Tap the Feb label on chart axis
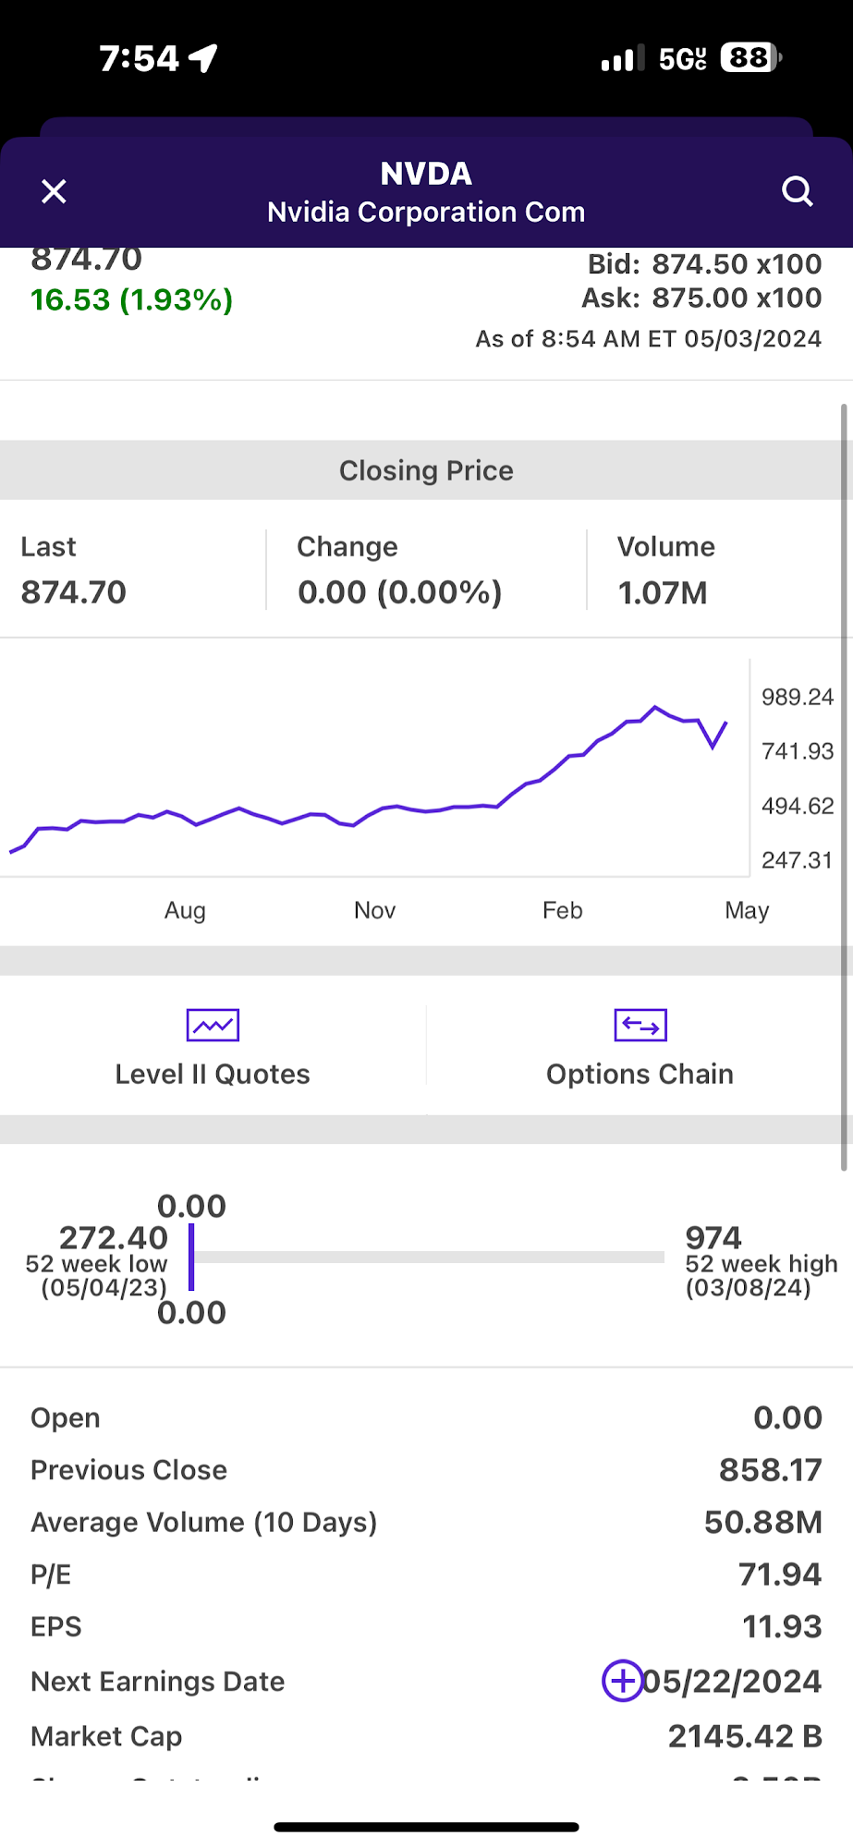Image resolution: width=853 pixels, height=1848 pixels. [x=562, y=910]
